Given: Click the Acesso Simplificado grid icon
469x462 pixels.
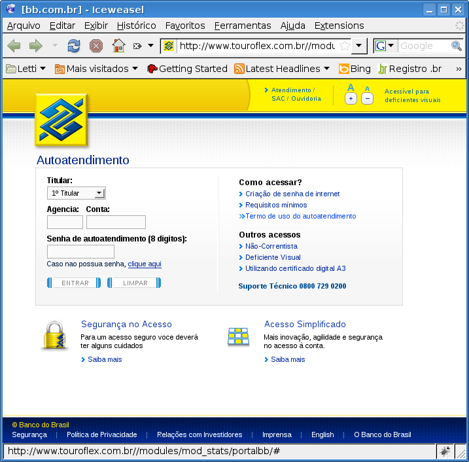Looking at the screenshot, I should click(238, 337).
